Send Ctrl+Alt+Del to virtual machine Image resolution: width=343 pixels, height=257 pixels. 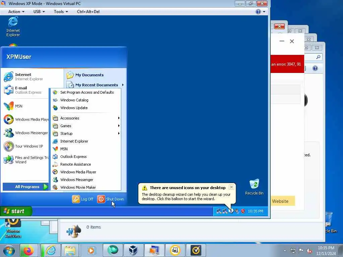click(88, 12)
